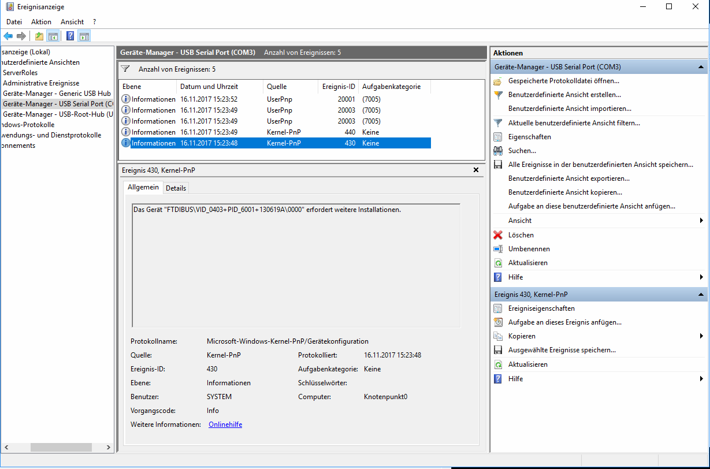This screenshot has height=469, width=710.
Task: Expand the Ansicht submenu arrow
Action: [x=701, y=221]
